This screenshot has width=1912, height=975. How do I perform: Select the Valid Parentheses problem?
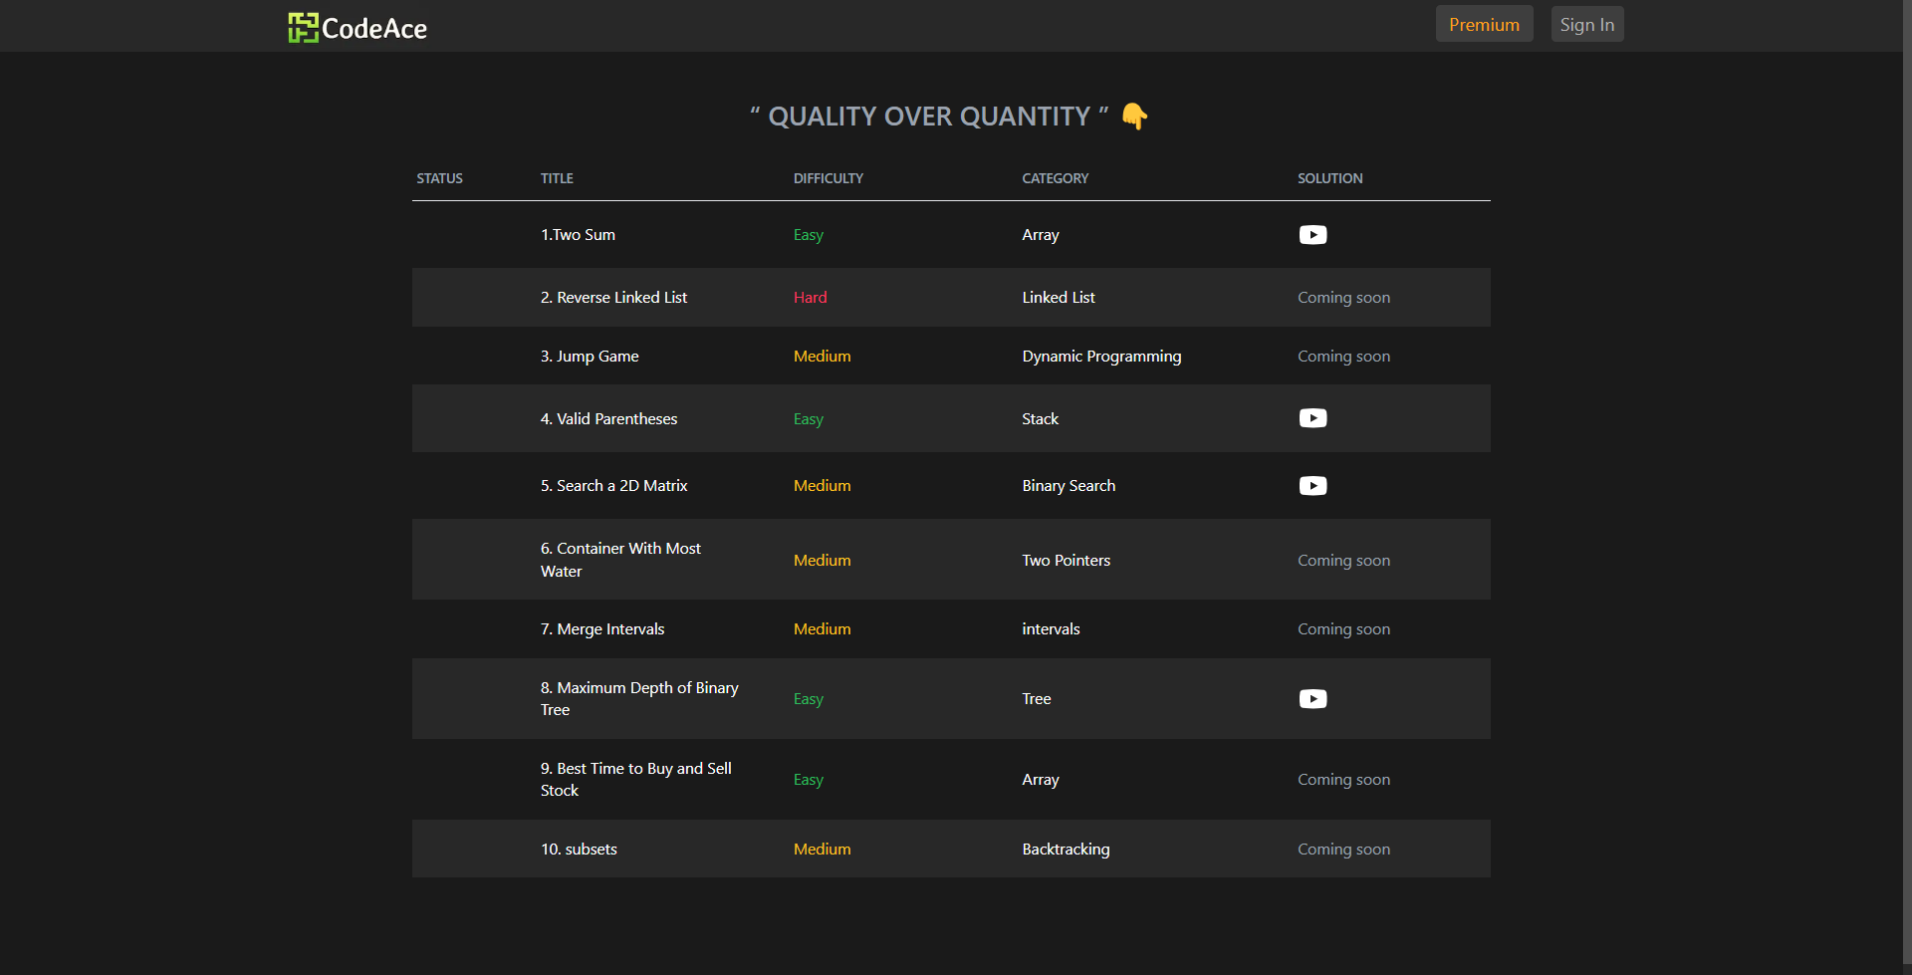point(608,419)
